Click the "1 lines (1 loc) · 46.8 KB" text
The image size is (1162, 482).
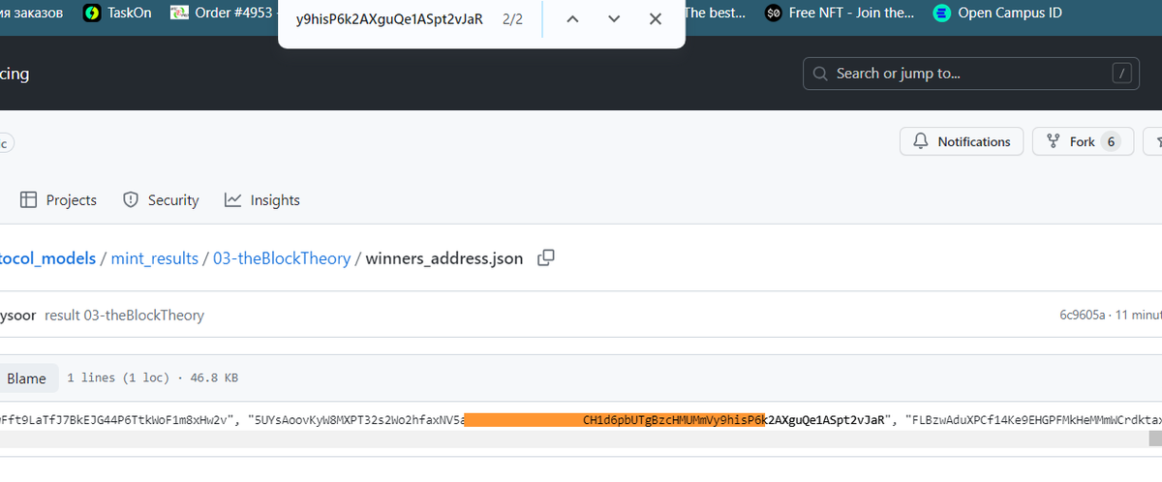pyautogui.click(x=152, y=377)
